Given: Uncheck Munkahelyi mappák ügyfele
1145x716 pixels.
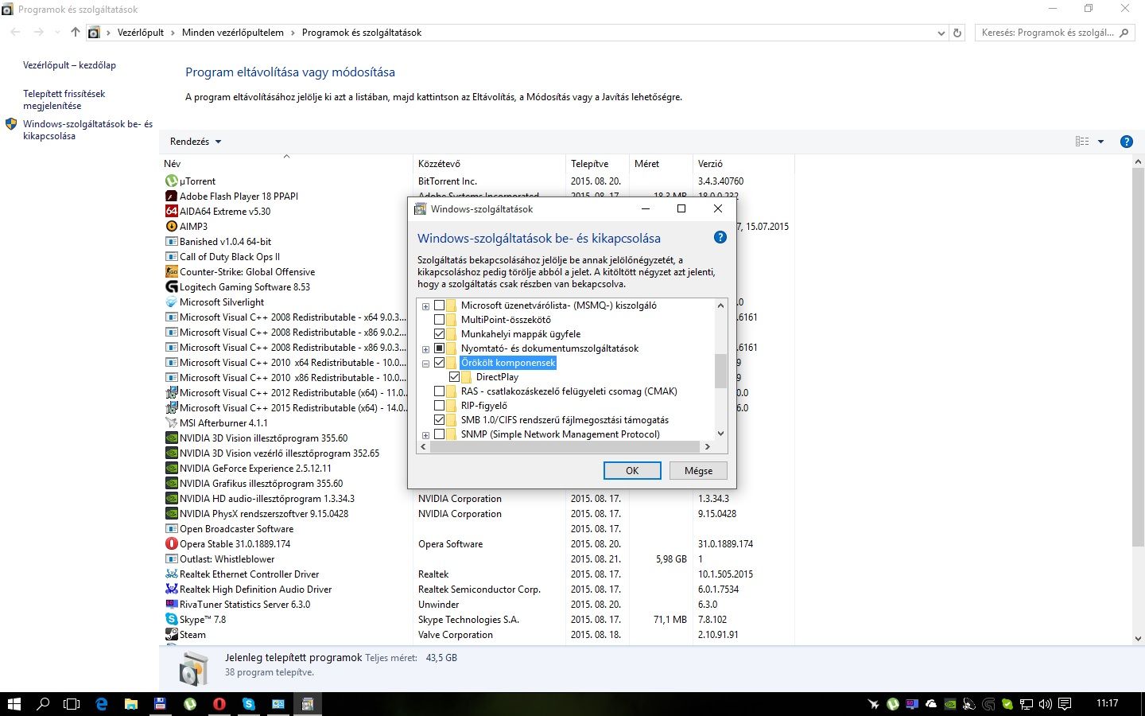Looking at the screenshot, I should (x=439, y=334).
